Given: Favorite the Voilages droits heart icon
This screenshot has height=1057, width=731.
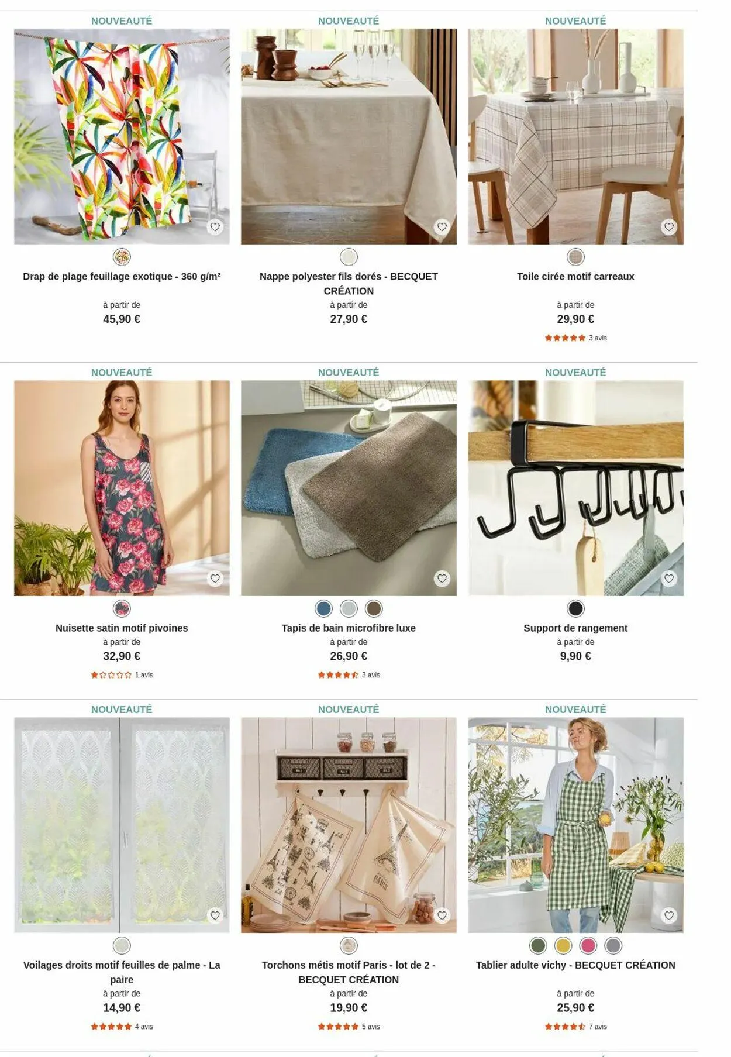Looking at the screenshot, I should coord(215,915).
